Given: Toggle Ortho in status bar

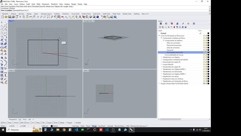Looking at the screenshot, I should click(x=82, y=126).
